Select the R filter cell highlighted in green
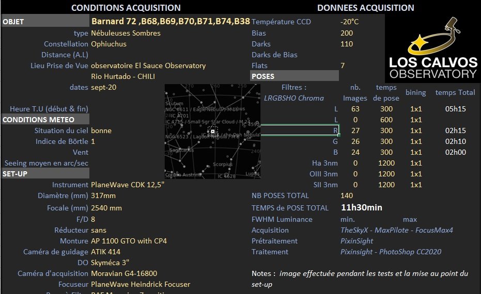 coord(300,130)
